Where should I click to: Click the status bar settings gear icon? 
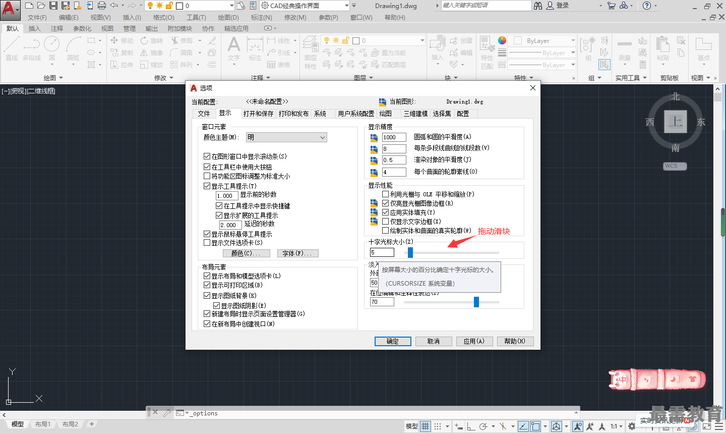[631, 426]
